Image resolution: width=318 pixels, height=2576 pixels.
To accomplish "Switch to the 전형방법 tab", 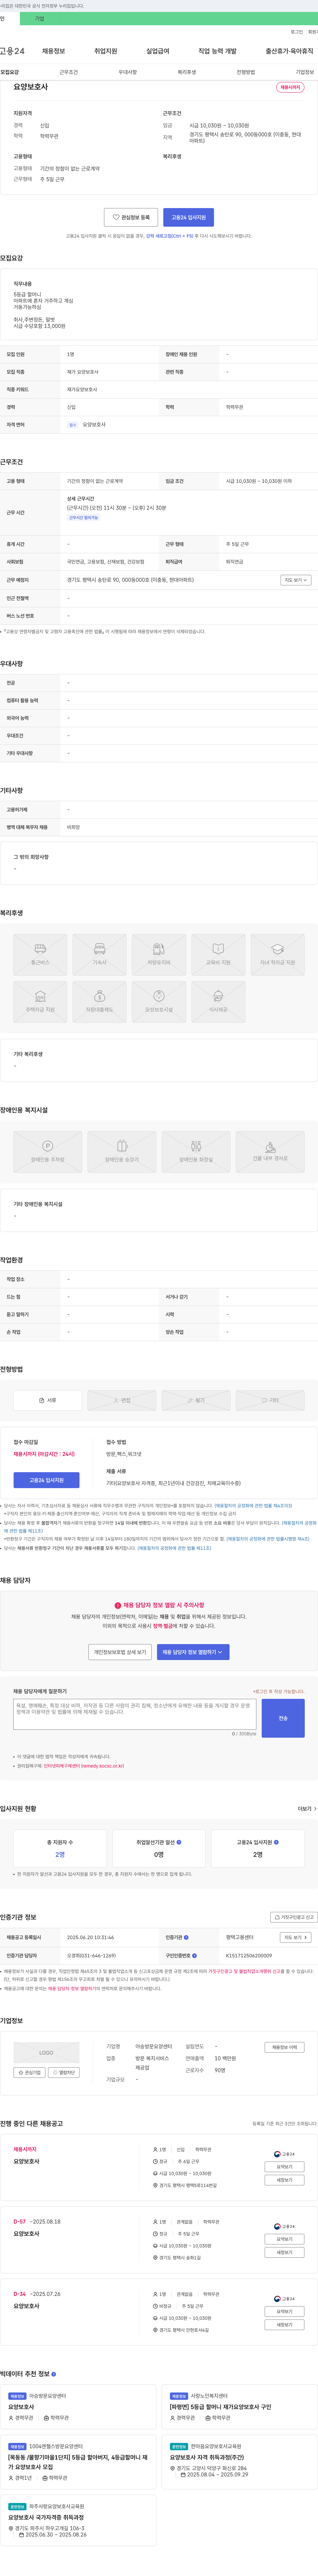I will [x=245, y=72].
